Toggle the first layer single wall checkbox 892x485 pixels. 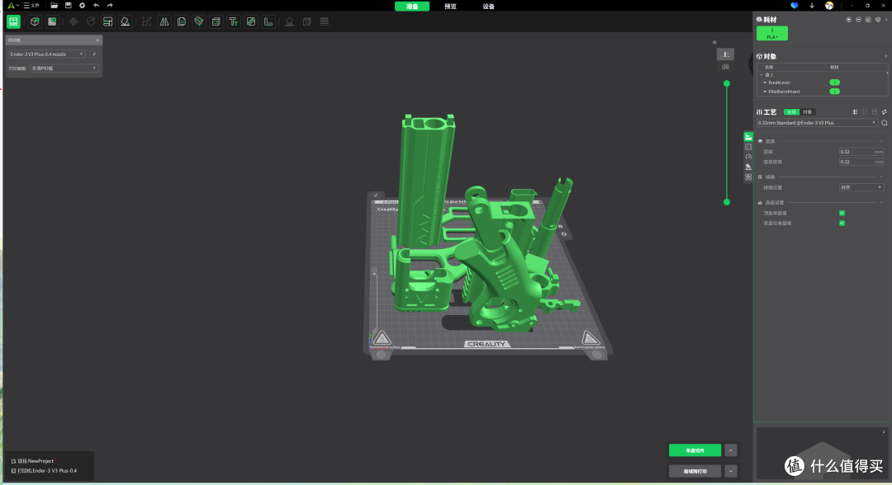click(842, 224)
